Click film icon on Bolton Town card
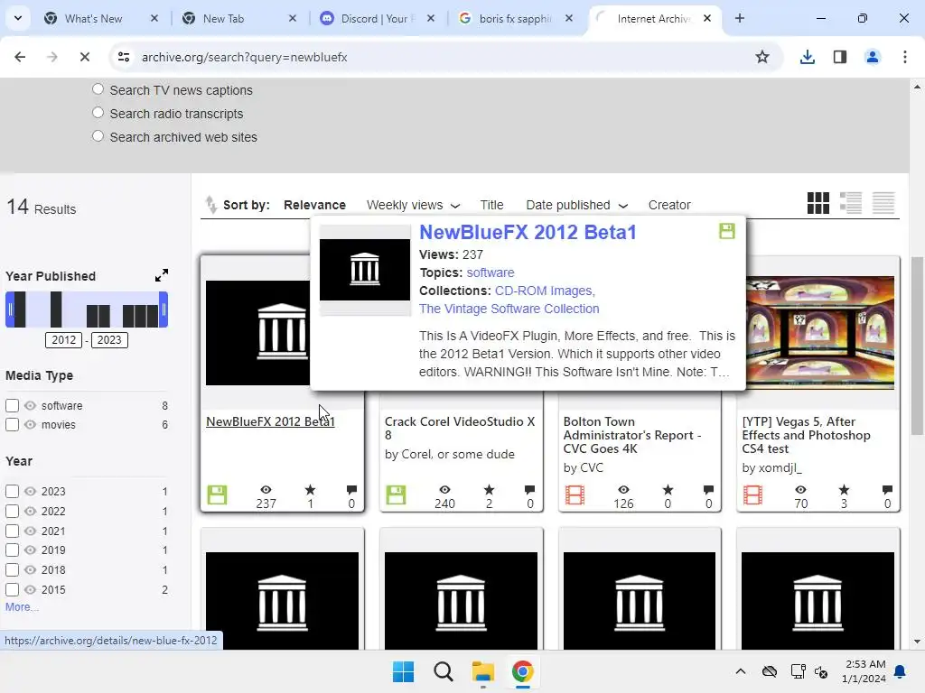The image size is (925, 693). [x=575, y=495]
